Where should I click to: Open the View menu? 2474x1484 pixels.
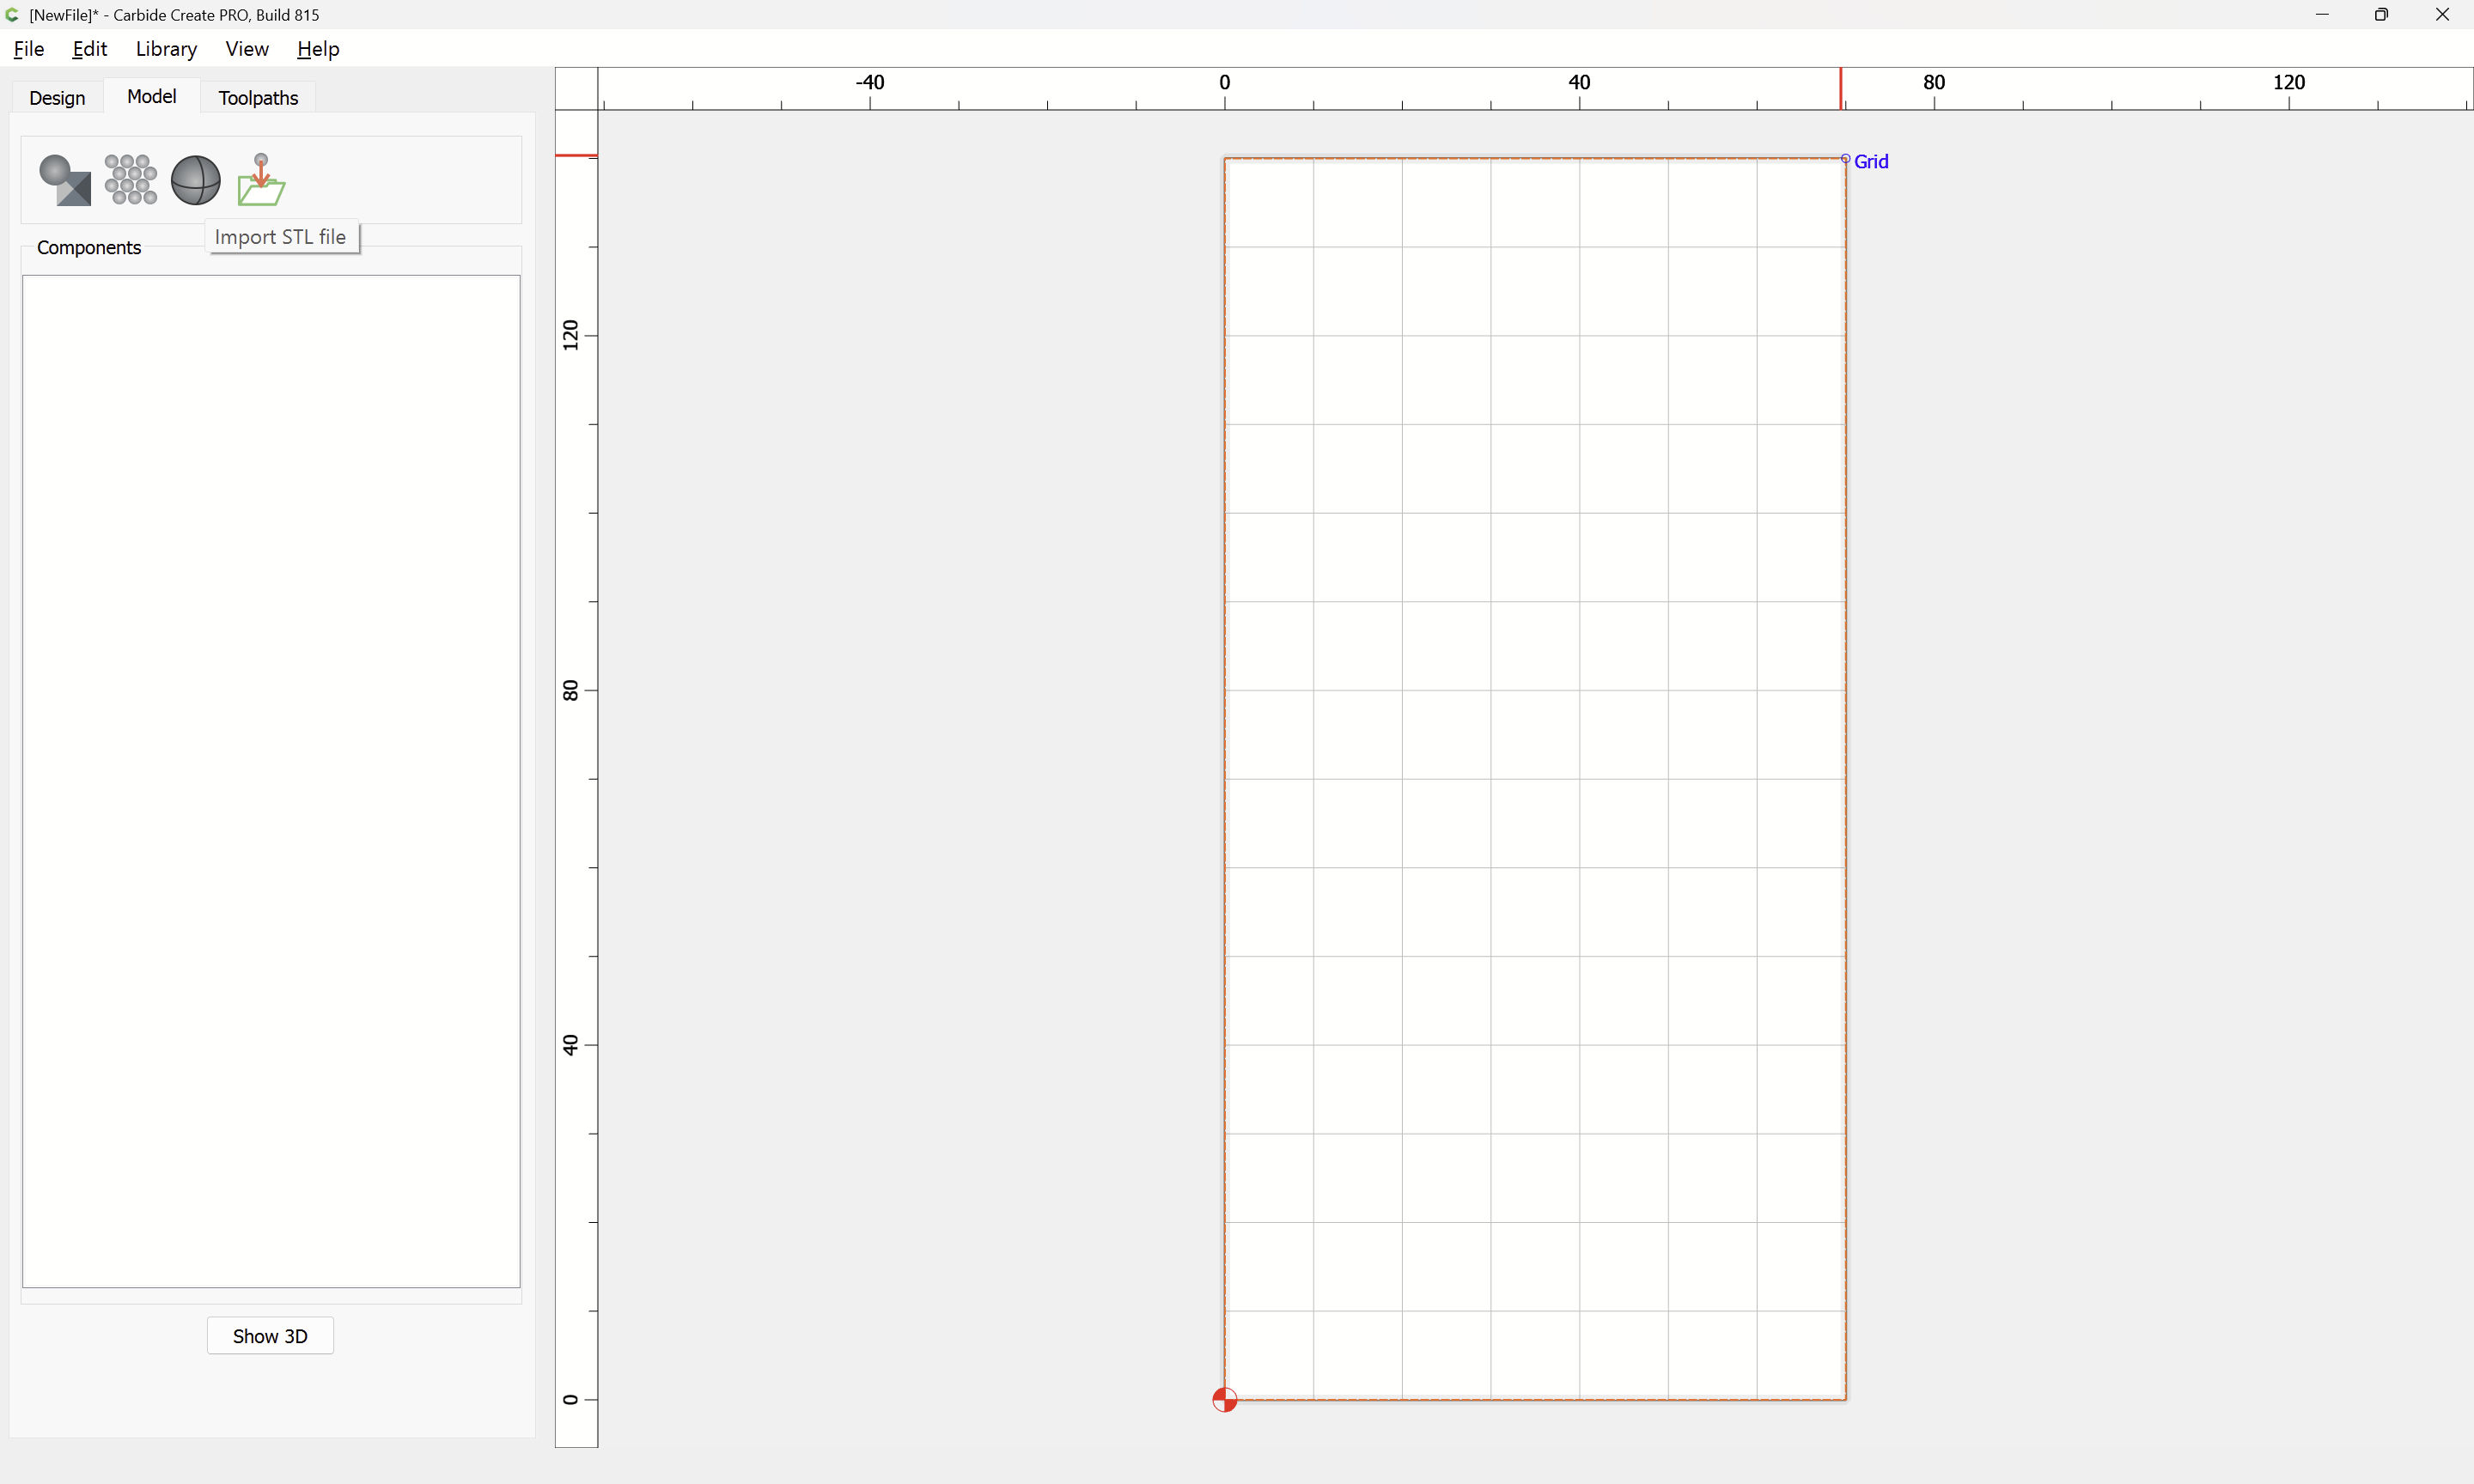pos(247,49)
